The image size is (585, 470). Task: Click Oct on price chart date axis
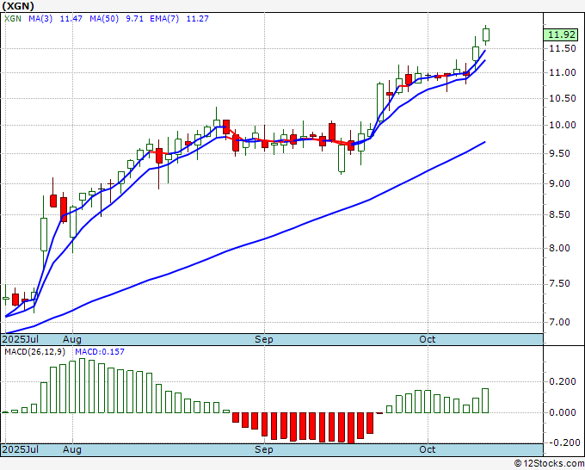(428, 339)
